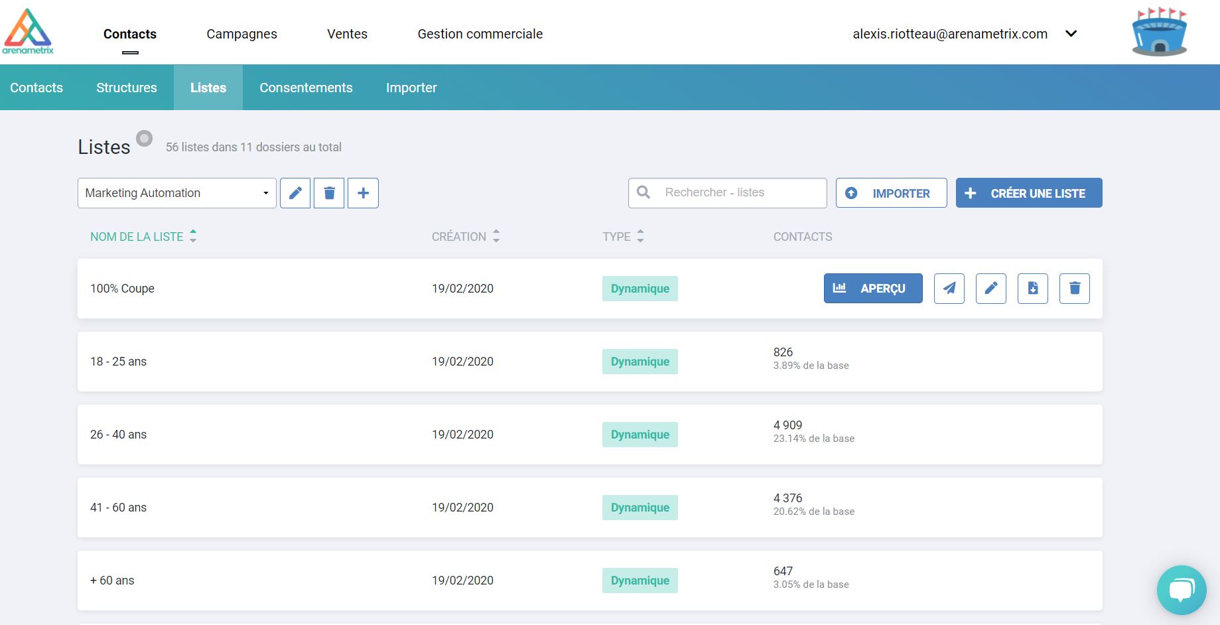Click APERÇU for 100% Coupe
The width and height of the screenshot is (1220, 625).
[873, 289]
